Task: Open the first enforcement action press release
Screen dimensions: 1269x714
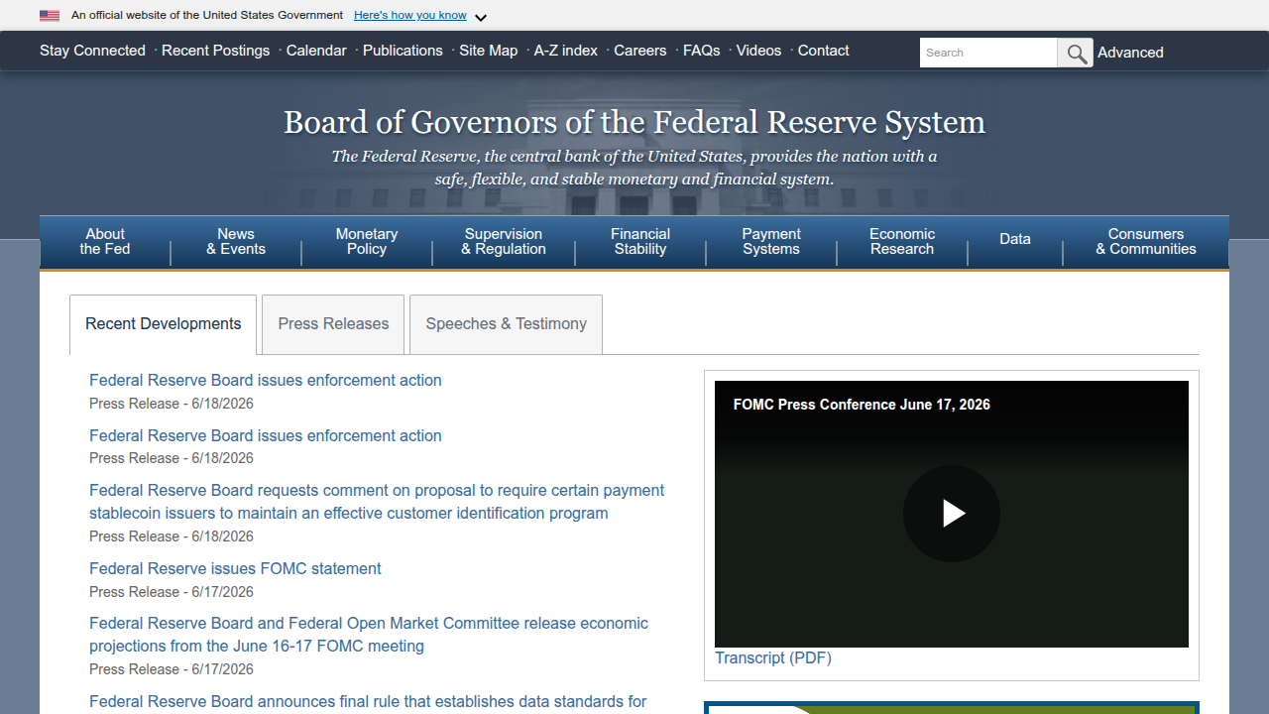Action: point(266,381)
